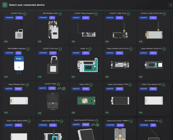
Task: Click the 'Select your connected device' heading
Action: pos(27,5)
